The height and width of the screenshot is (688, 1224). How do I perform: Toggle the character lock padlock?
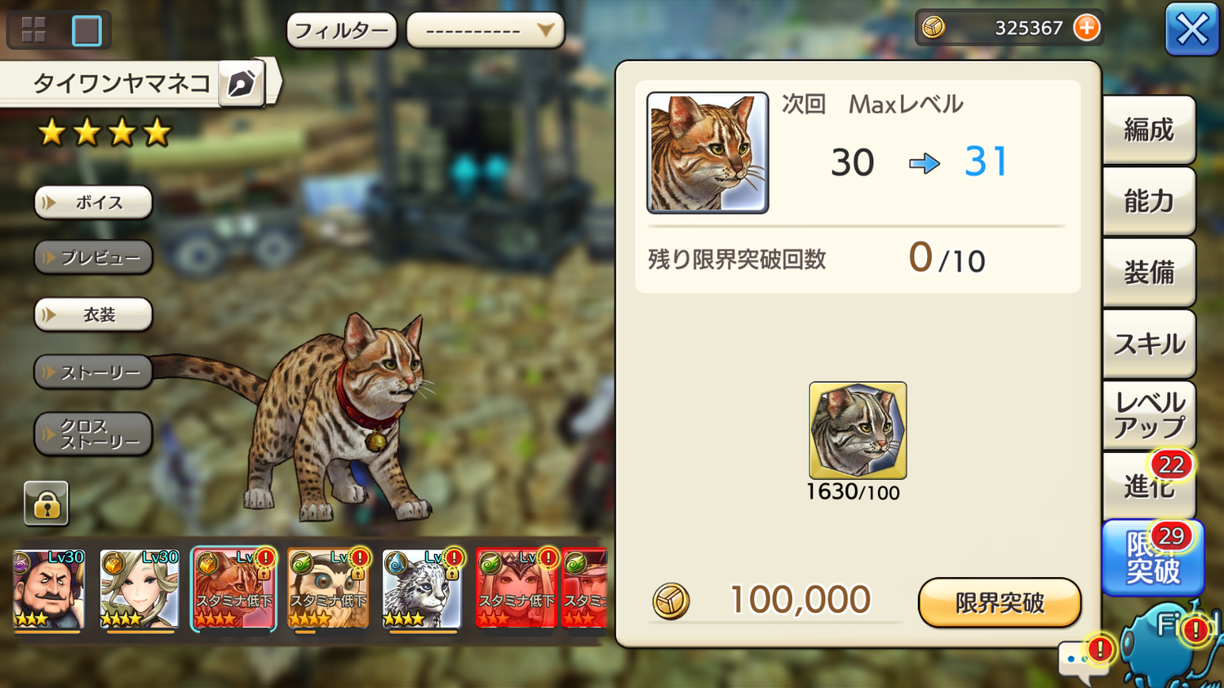[47, 503]
